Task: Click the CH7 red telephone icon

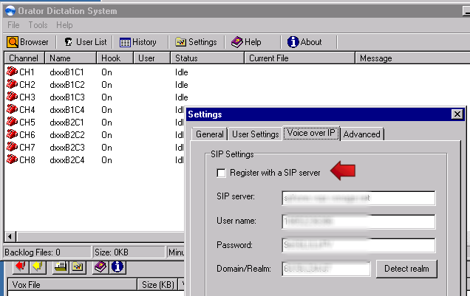Action: [x=12, y=147]
